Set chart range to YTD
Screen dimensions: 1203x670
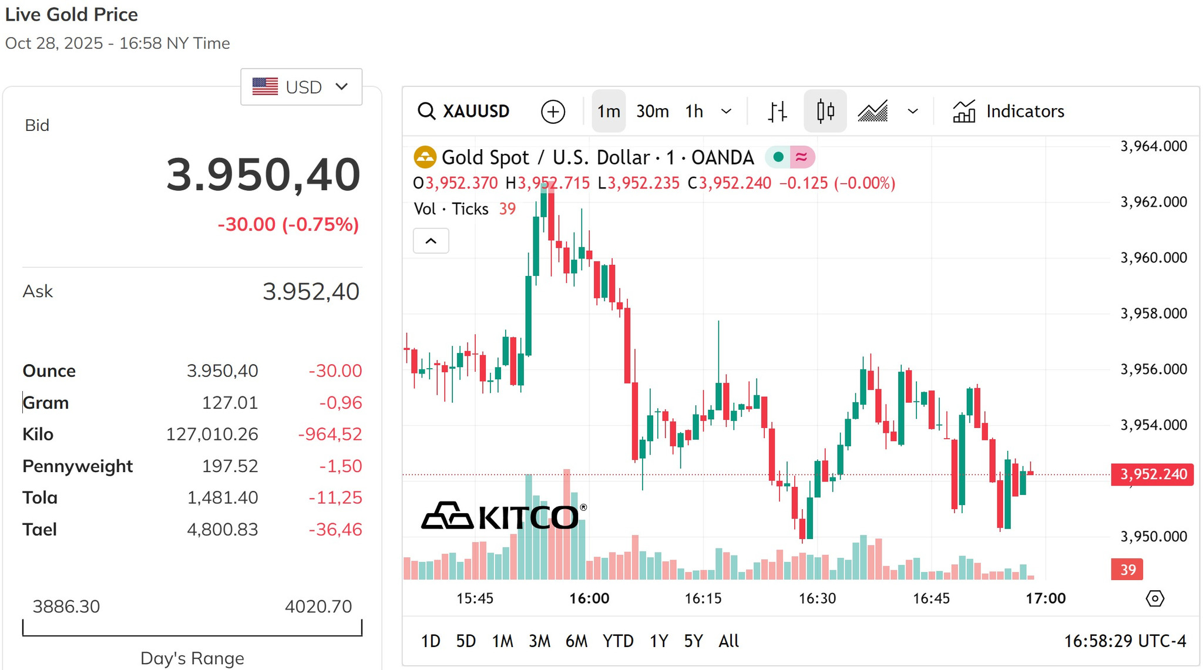point(618,641)
